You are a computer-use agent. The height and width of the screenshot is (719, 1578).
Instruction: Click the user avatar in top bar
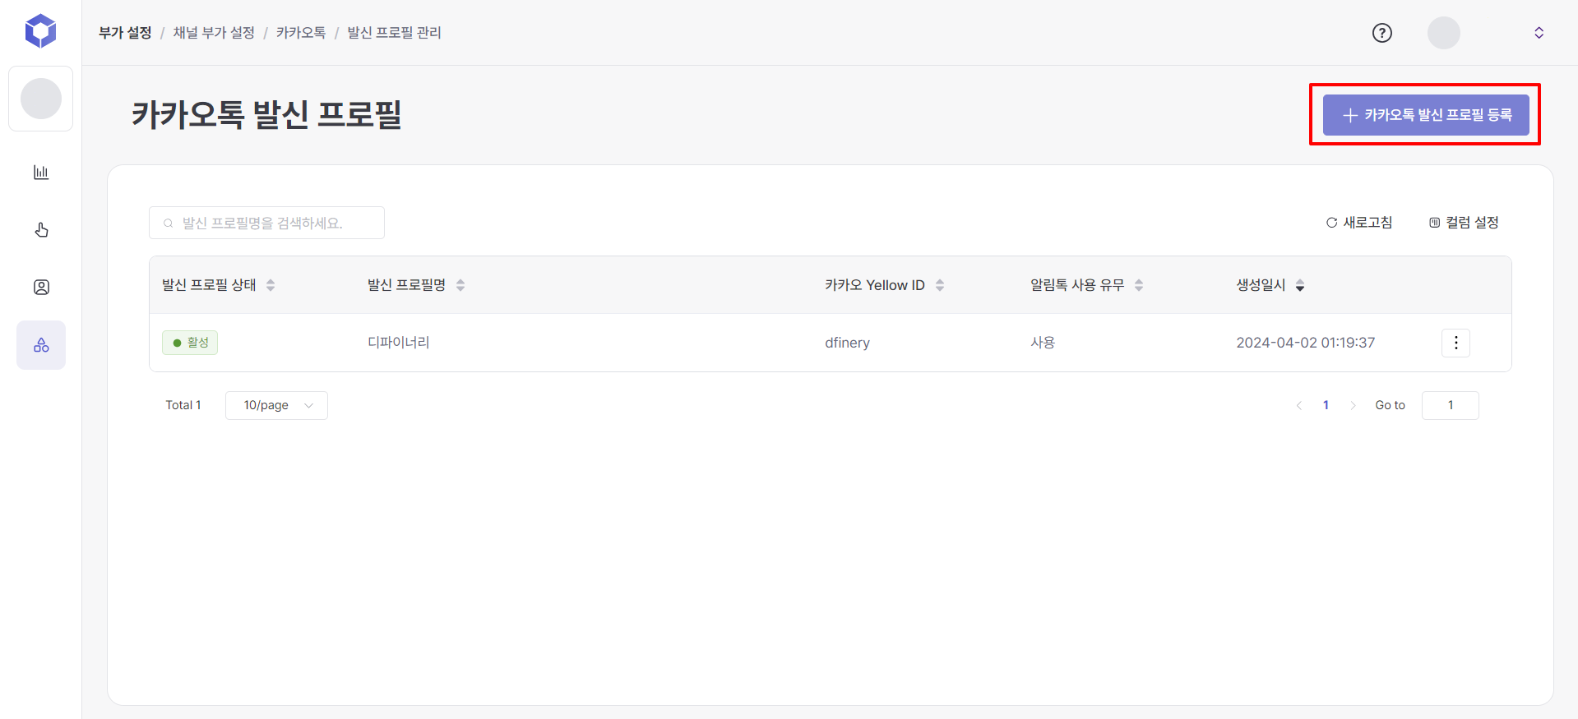[x=1443, y=33]
